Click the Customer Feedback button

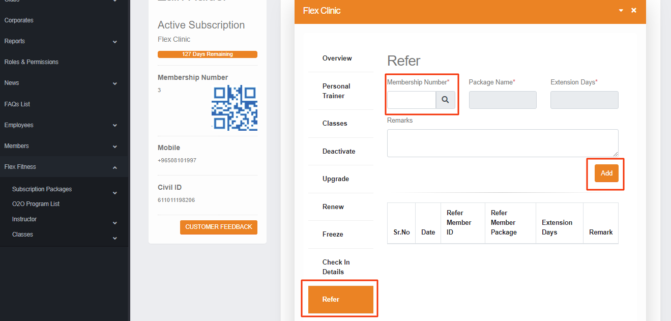[x=219, y=227]
